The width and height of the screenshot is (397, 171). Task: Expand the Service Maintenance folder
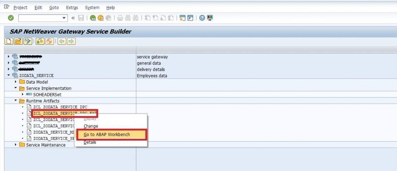click(16, 145)
